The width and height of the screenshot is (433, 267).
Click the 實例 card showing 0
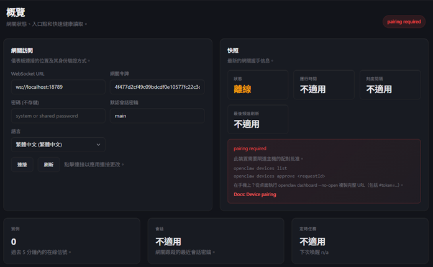[71, 240]
